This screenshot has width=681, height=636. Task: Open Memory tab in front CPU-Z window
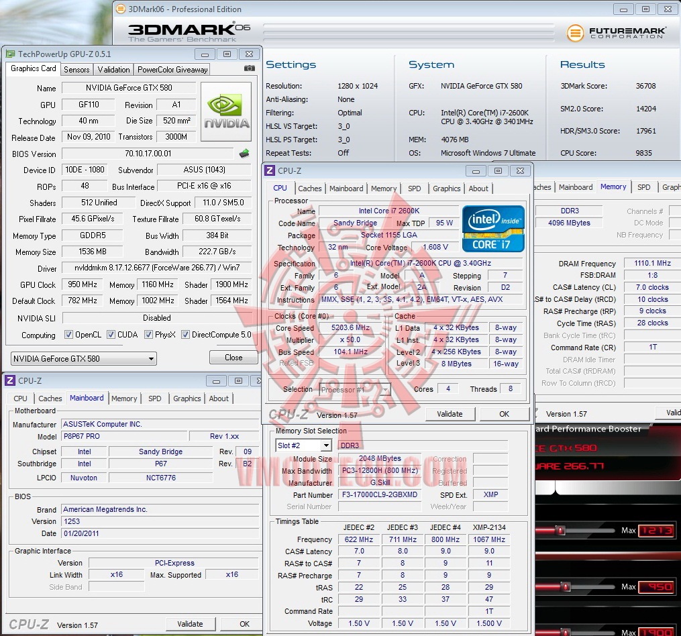pos(384,189)
